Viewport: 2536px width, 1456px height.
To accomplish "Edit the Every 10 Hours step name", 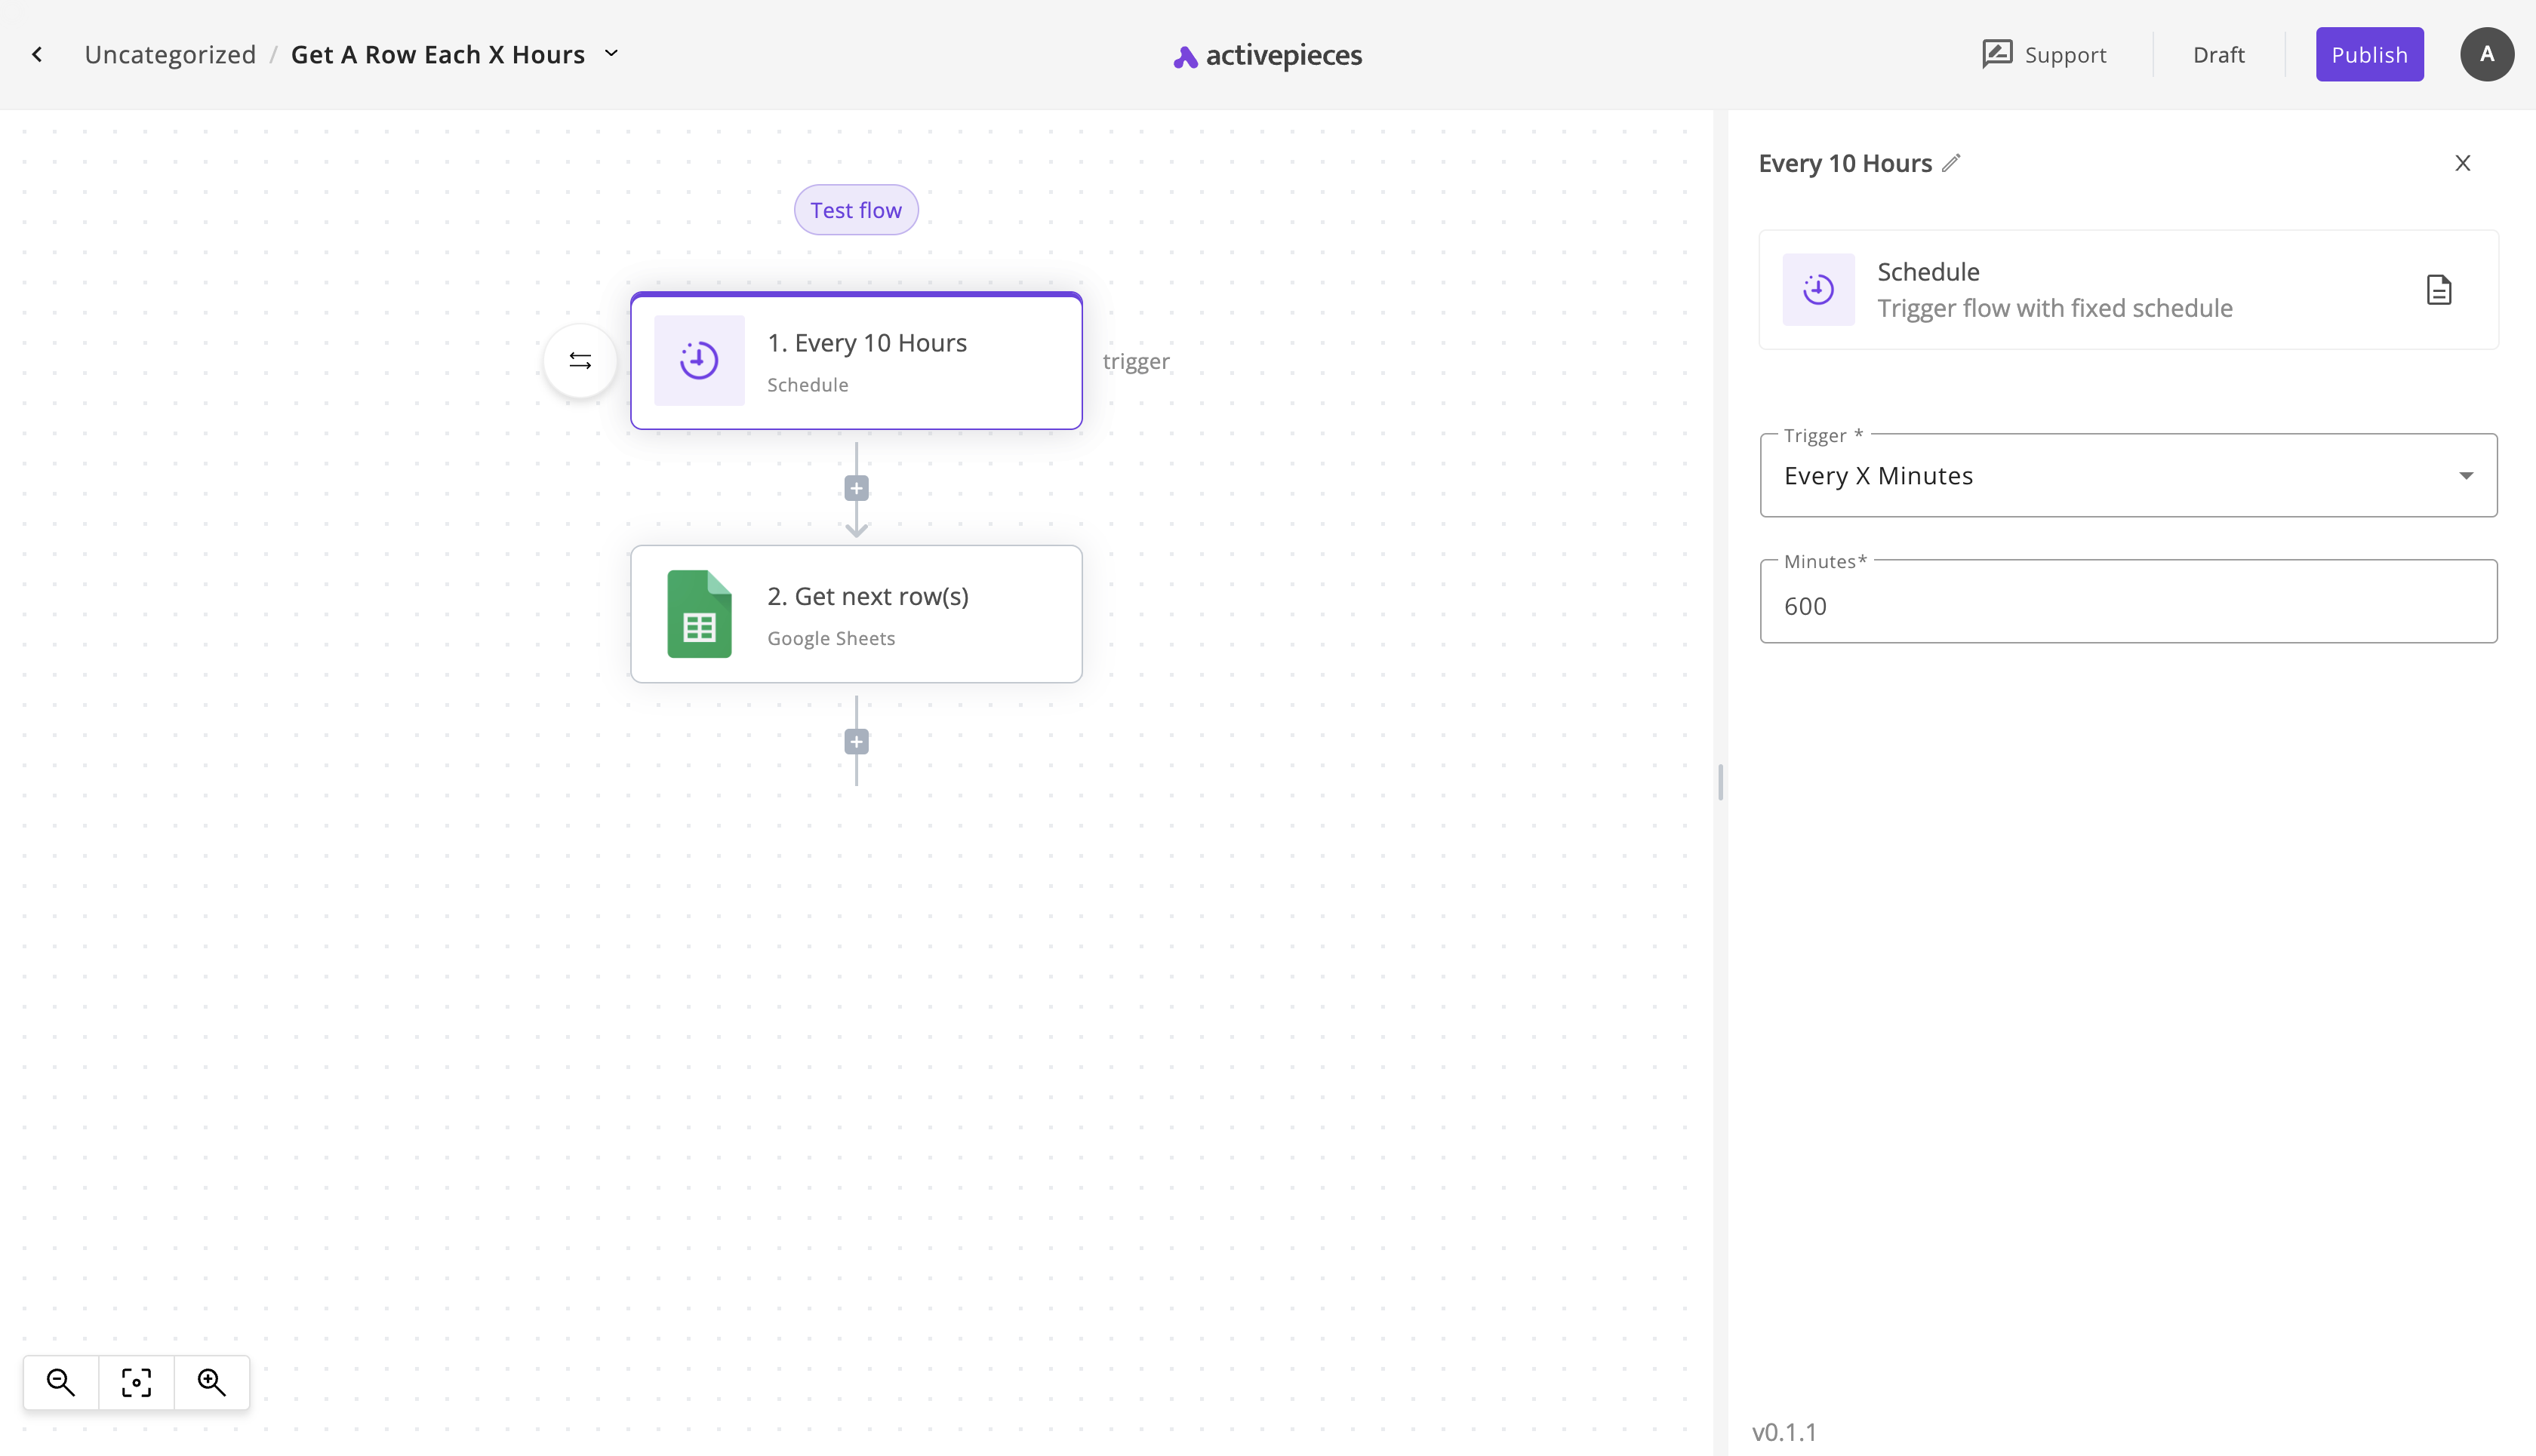I will 1951,163.
